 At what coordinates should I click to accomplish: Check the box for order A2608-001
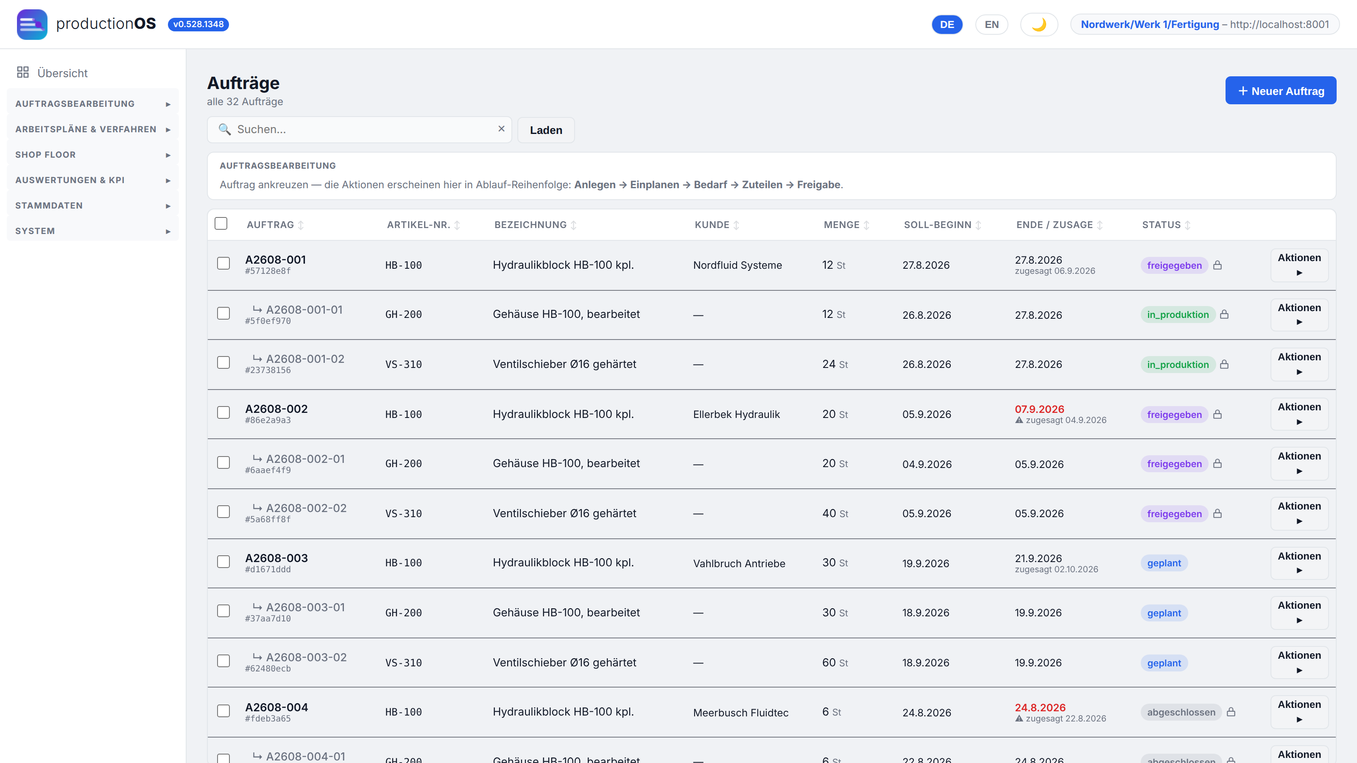[x=223, y=263]
